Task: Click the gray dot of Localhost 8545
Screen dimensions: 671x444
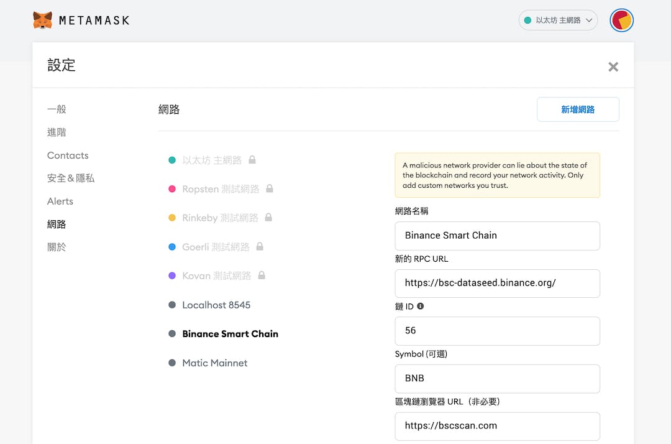Action: [172, 305]
